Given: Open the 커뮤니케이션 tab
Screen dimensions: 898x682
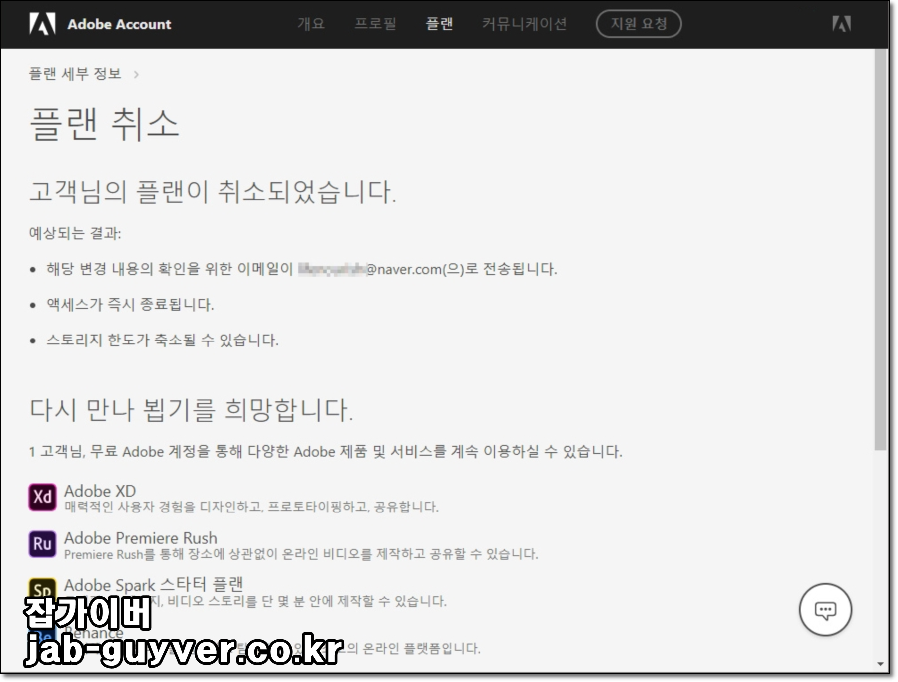Looking at the screenshot, I should coord(524,24).
